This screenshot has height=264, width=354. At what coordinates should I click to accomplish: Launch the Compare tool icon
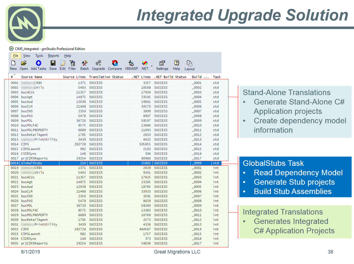[x=115, y=63]
